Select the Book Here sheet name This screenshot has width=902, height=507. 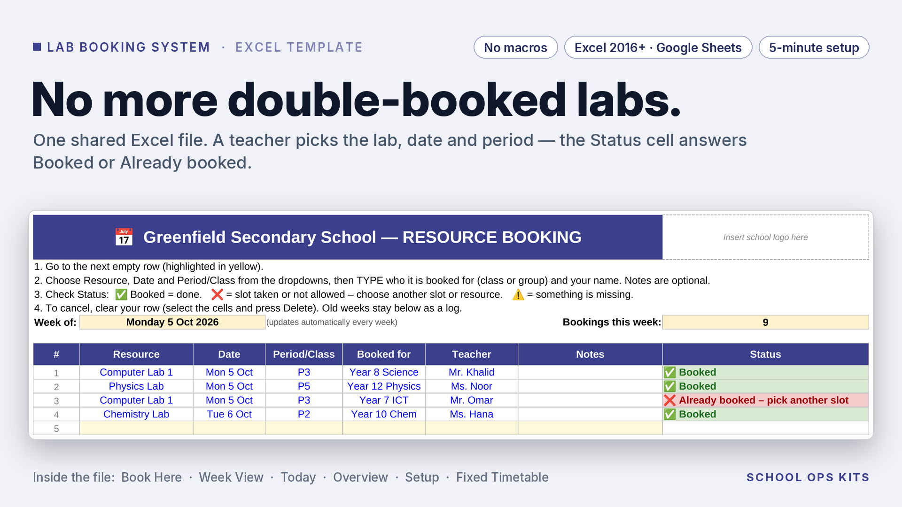click(x=151, y=477)
